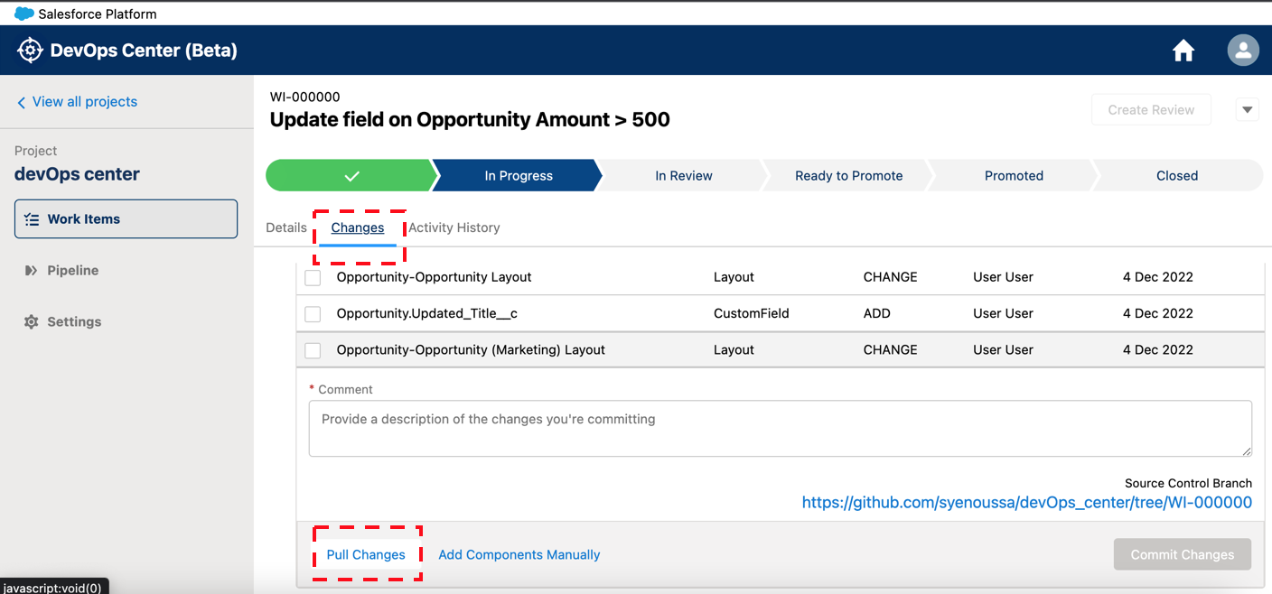Viewport: 1272px width, 594px height.
Task: Click the completed green stage on the progress path
Action: click(350, 175)
